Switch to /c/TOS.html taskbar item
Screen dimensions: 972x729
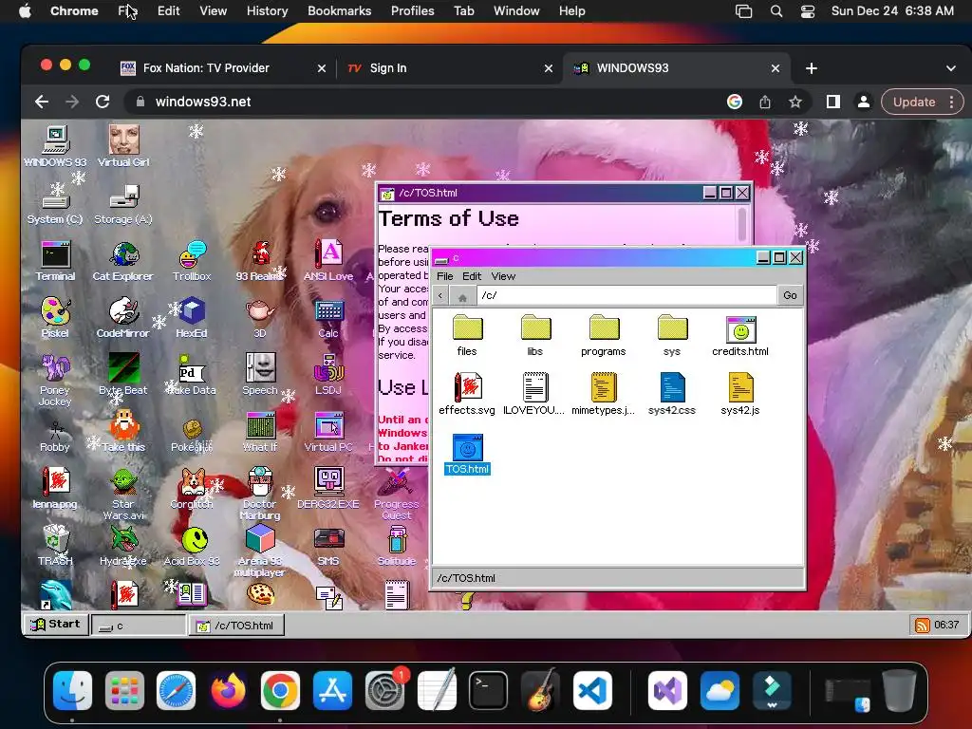point(236,626)
